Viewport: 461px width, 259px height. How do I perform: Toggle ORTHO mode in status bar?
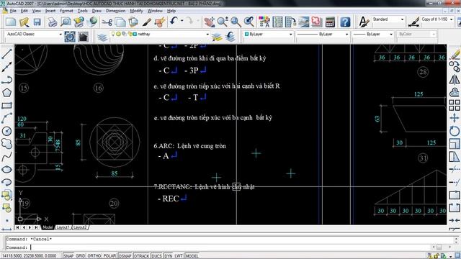94,256
